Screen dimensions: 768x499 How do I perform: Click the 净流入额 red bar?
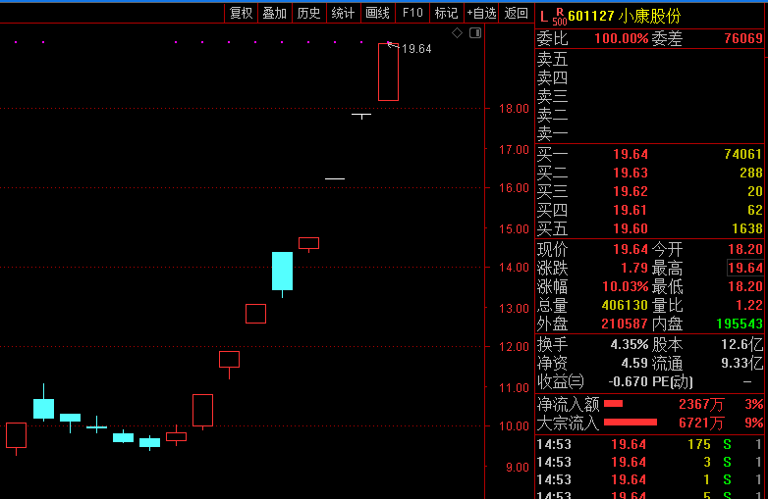click(613, 404)
